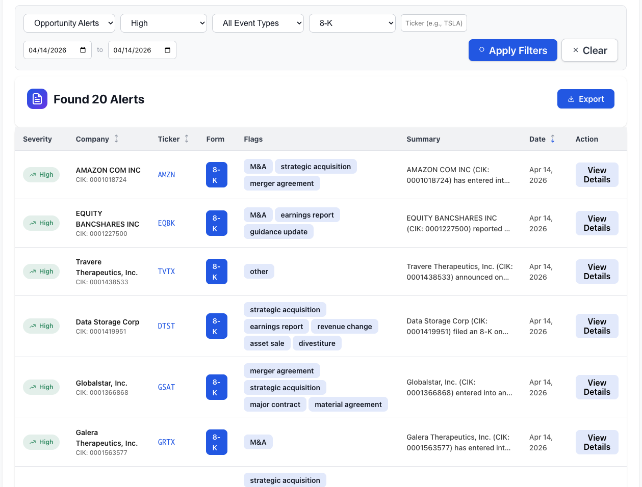
Task: Export the alerts list
Action: click(586, 99)
